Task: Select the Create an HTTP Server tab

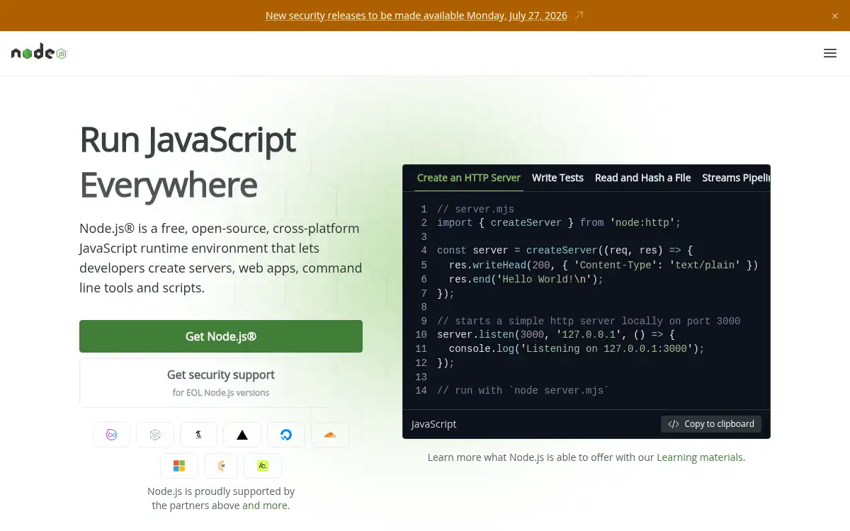Action: coord(469,178)
